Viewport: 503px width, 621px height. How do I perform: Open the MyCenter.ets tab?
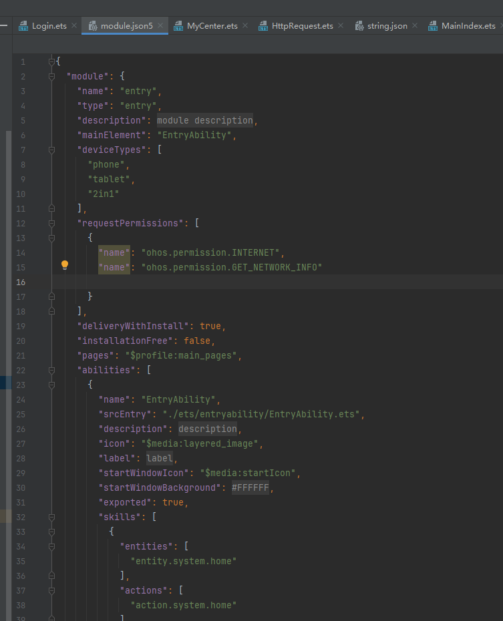click(x=212, y=26)
